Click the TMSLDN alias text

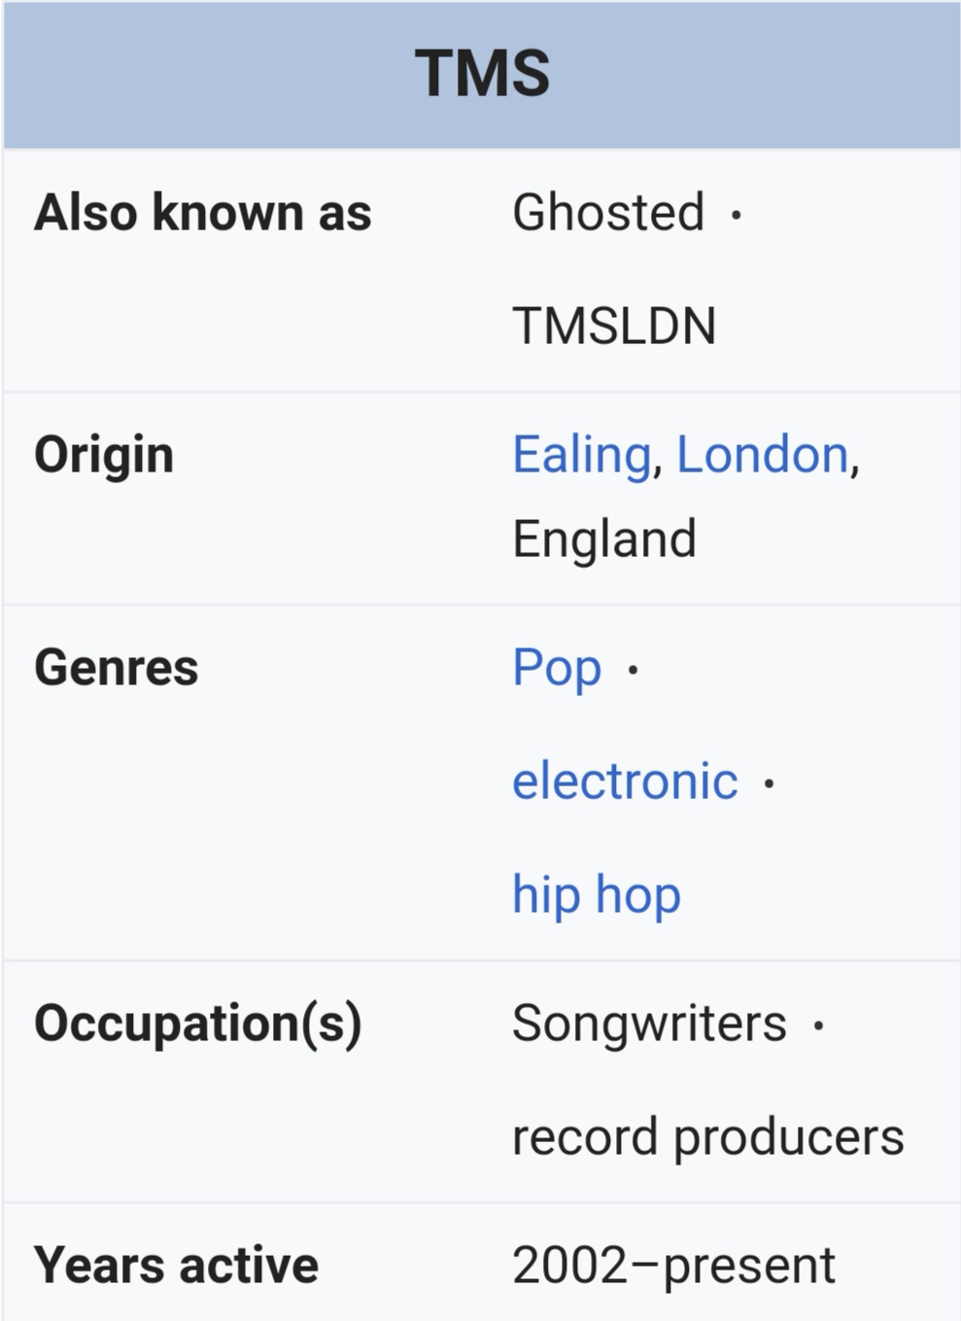coord(614,327)
